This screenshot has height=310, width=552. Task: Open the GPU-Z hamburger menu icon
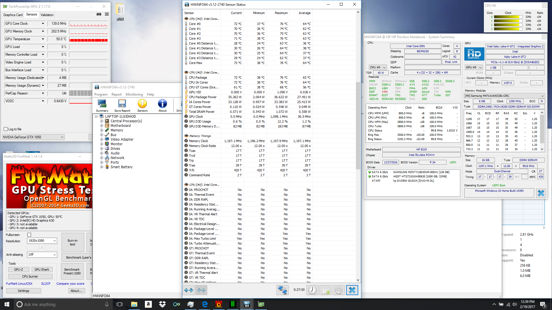(x=107, y=14)
